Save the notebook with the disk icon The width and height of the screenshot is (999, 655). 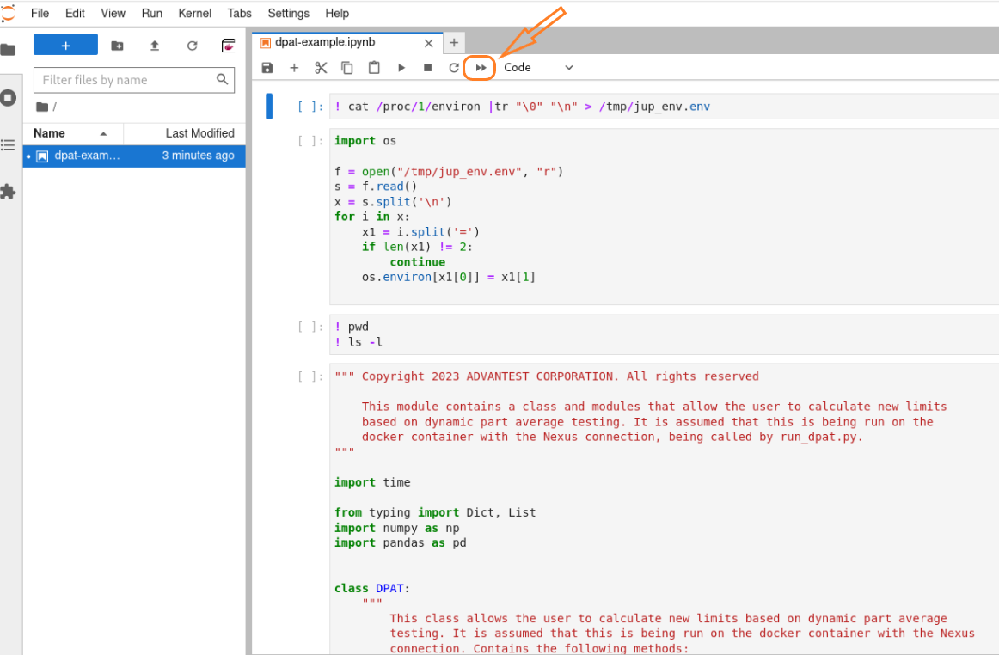click(267, 68)
